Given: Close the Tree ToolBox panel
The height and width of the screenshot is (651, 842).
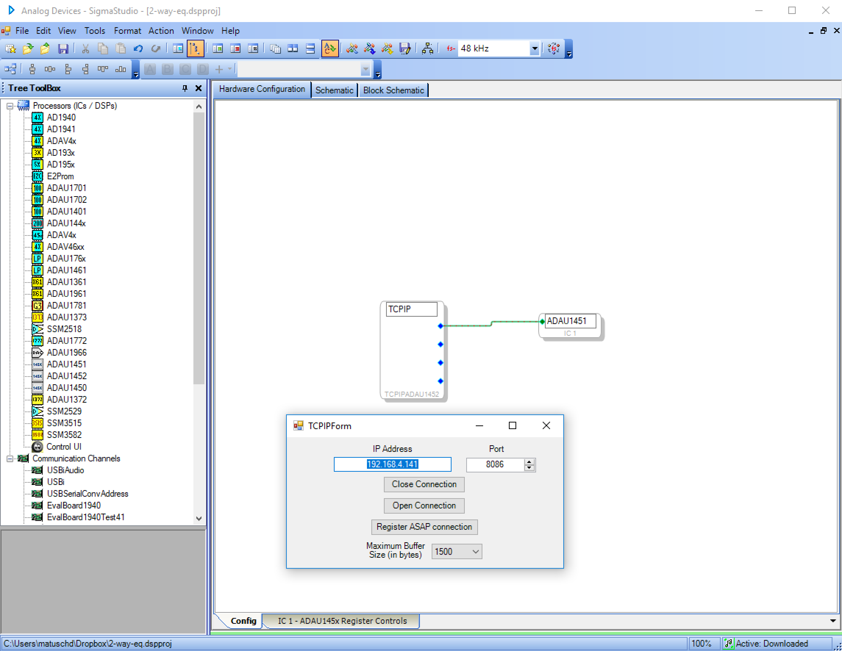Looking at the screenshot, I should 199,88.
